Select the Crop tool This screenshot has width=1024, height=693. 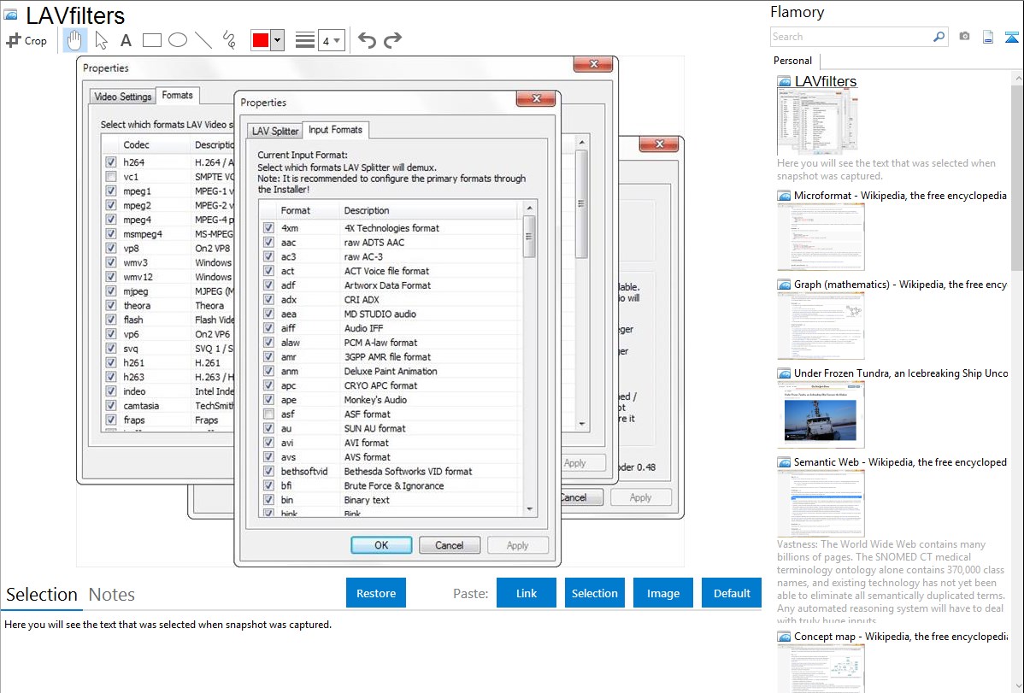coord(26,40)
